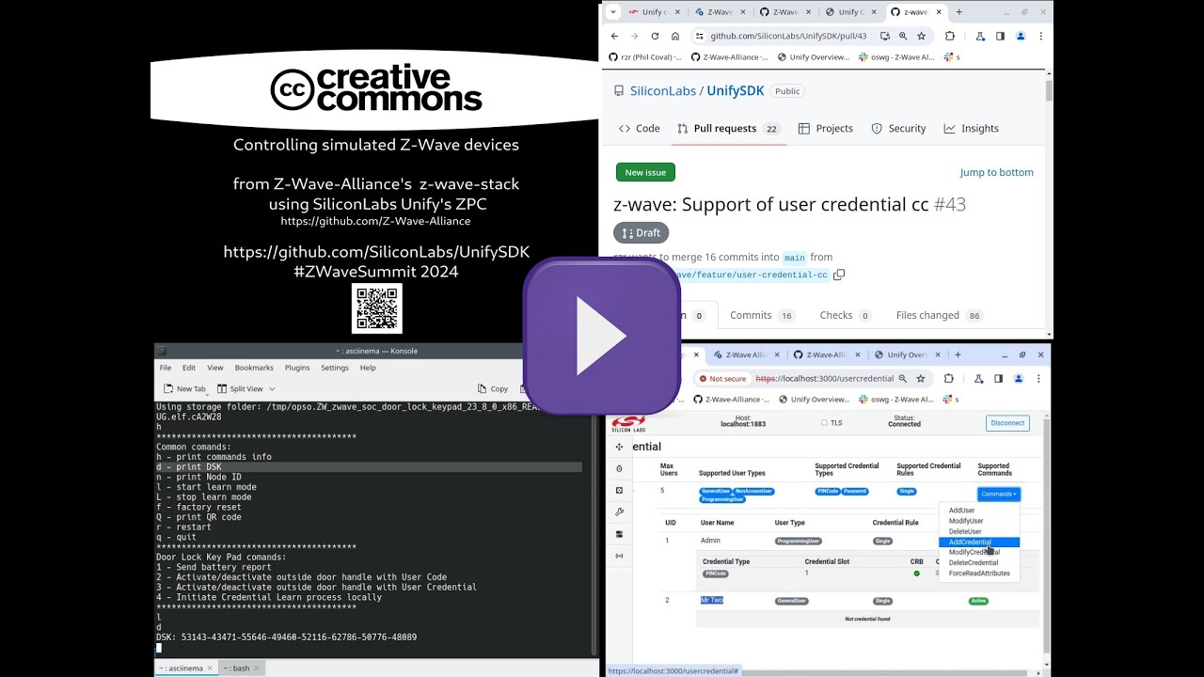This screenshot has width=1204, height=677.
Task: Click the selected 'Mr Two' user name
Action: click(x=712, y=600)
